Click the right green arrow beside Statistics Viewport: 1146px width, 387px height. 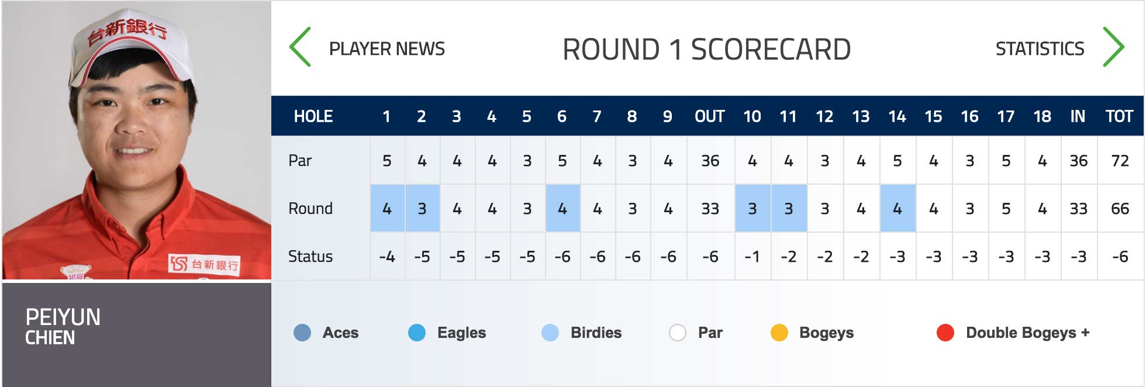coord(1113,47)
